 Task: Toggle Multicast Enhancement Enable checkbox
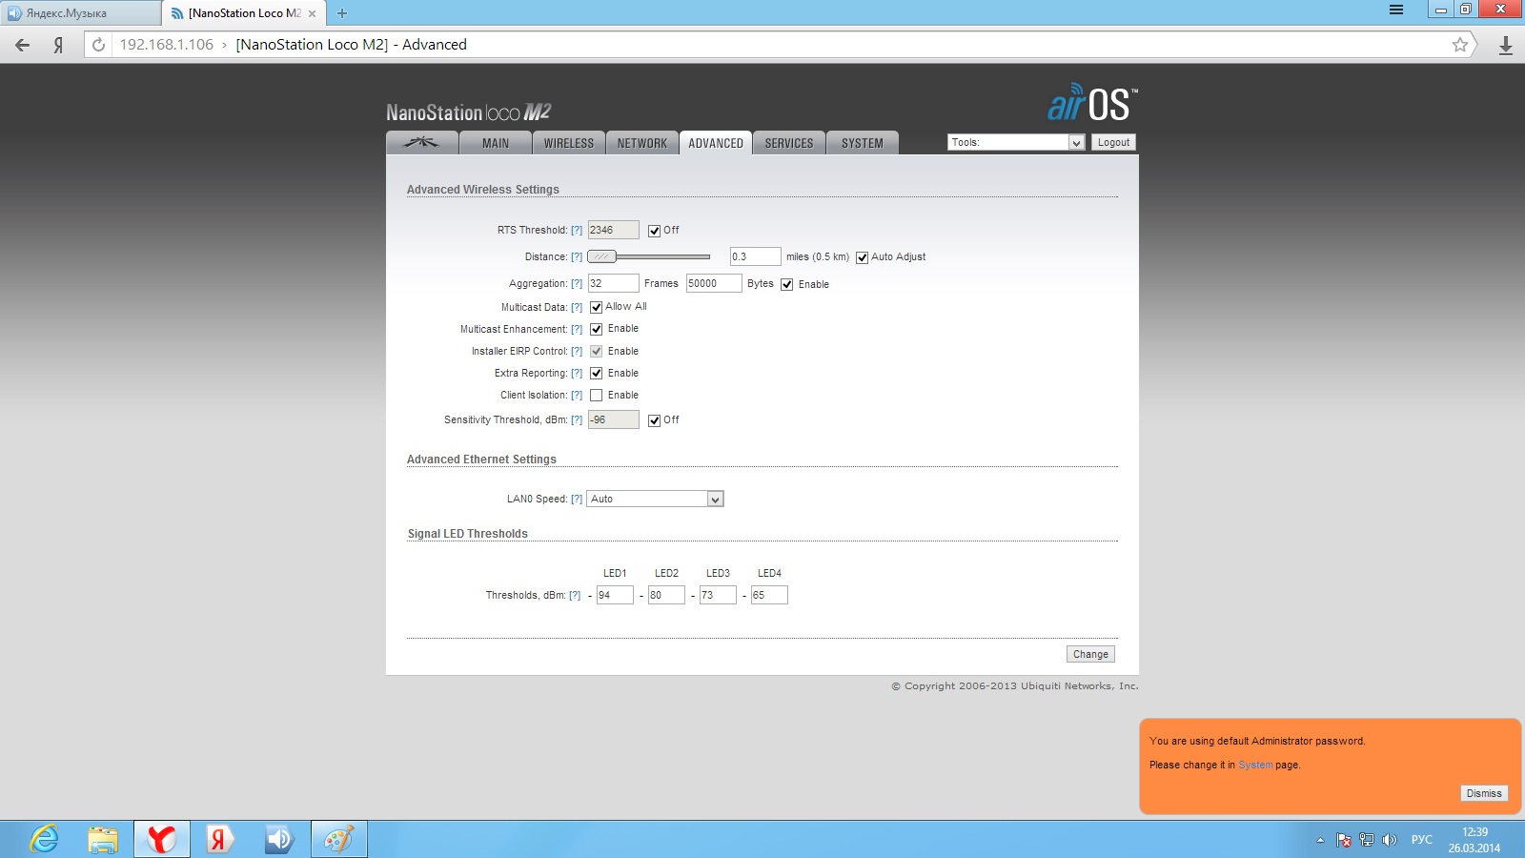click(596, 329)
